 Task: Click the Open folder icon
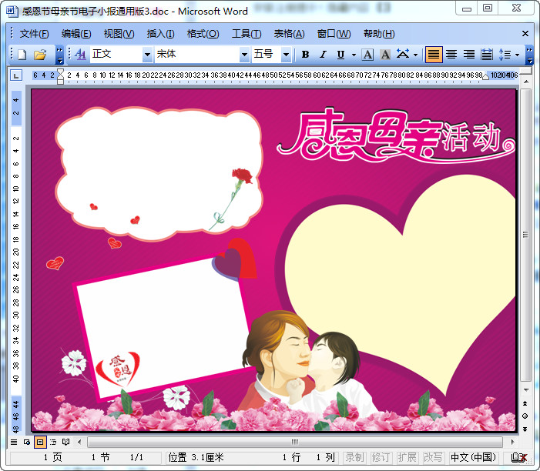[x=40, y=55]
